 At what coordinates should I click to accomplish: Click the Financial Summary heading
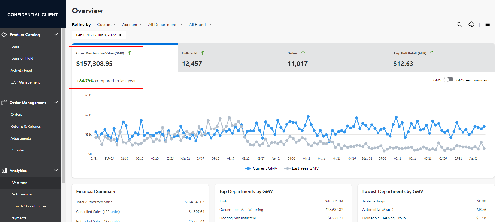[96, 191]
